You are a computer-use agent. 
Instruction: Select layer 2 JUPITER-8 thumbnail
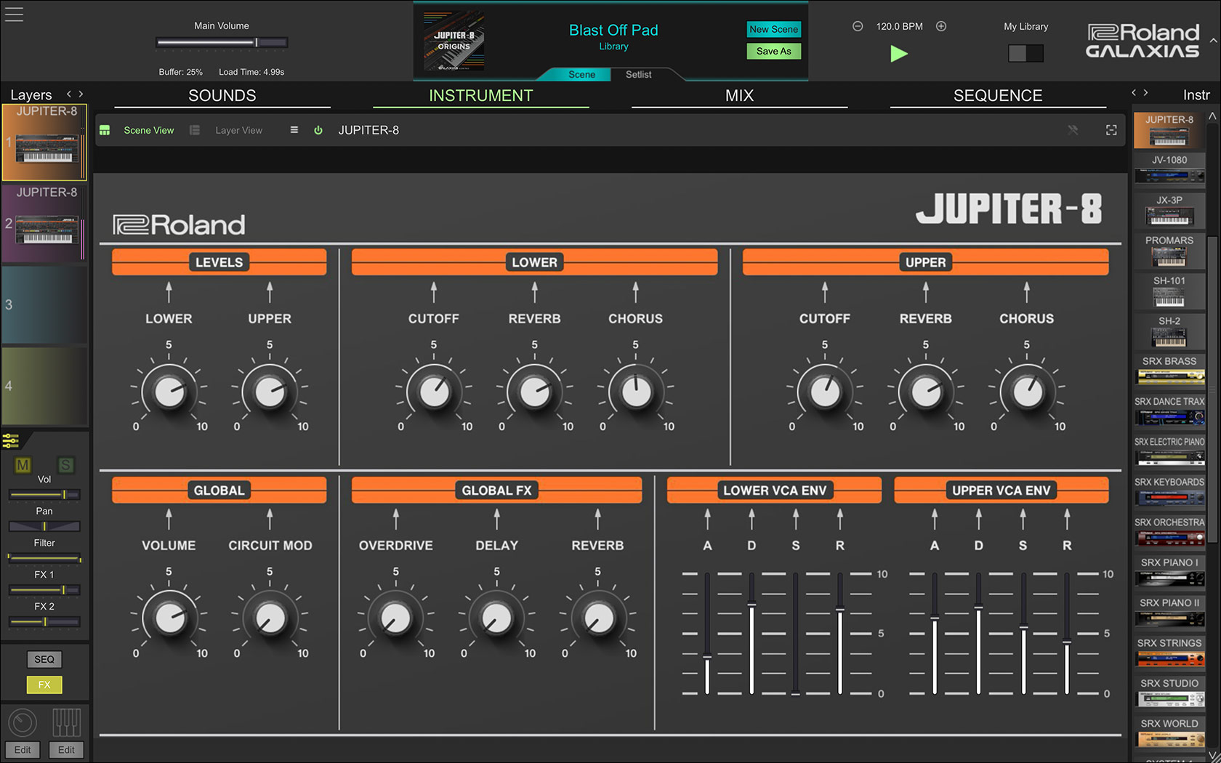tap(44, 223)
